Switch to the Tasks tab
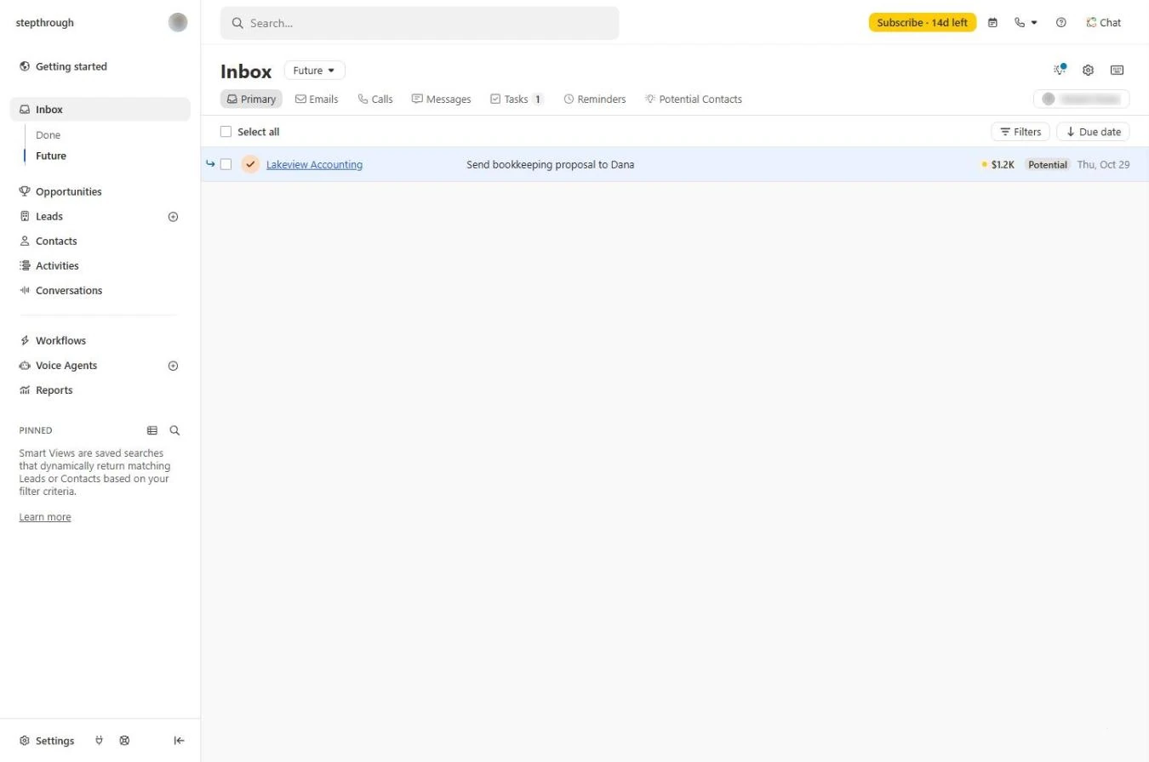The height and width of the screenshot is (762, 1149). coord(517,100)
